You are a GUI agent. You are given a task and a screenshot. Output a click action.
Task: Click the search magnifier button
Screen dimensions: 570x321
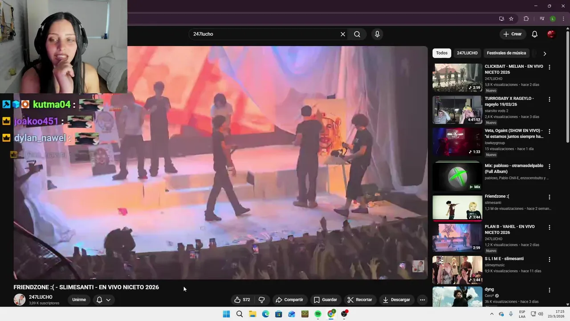(357, 34)
